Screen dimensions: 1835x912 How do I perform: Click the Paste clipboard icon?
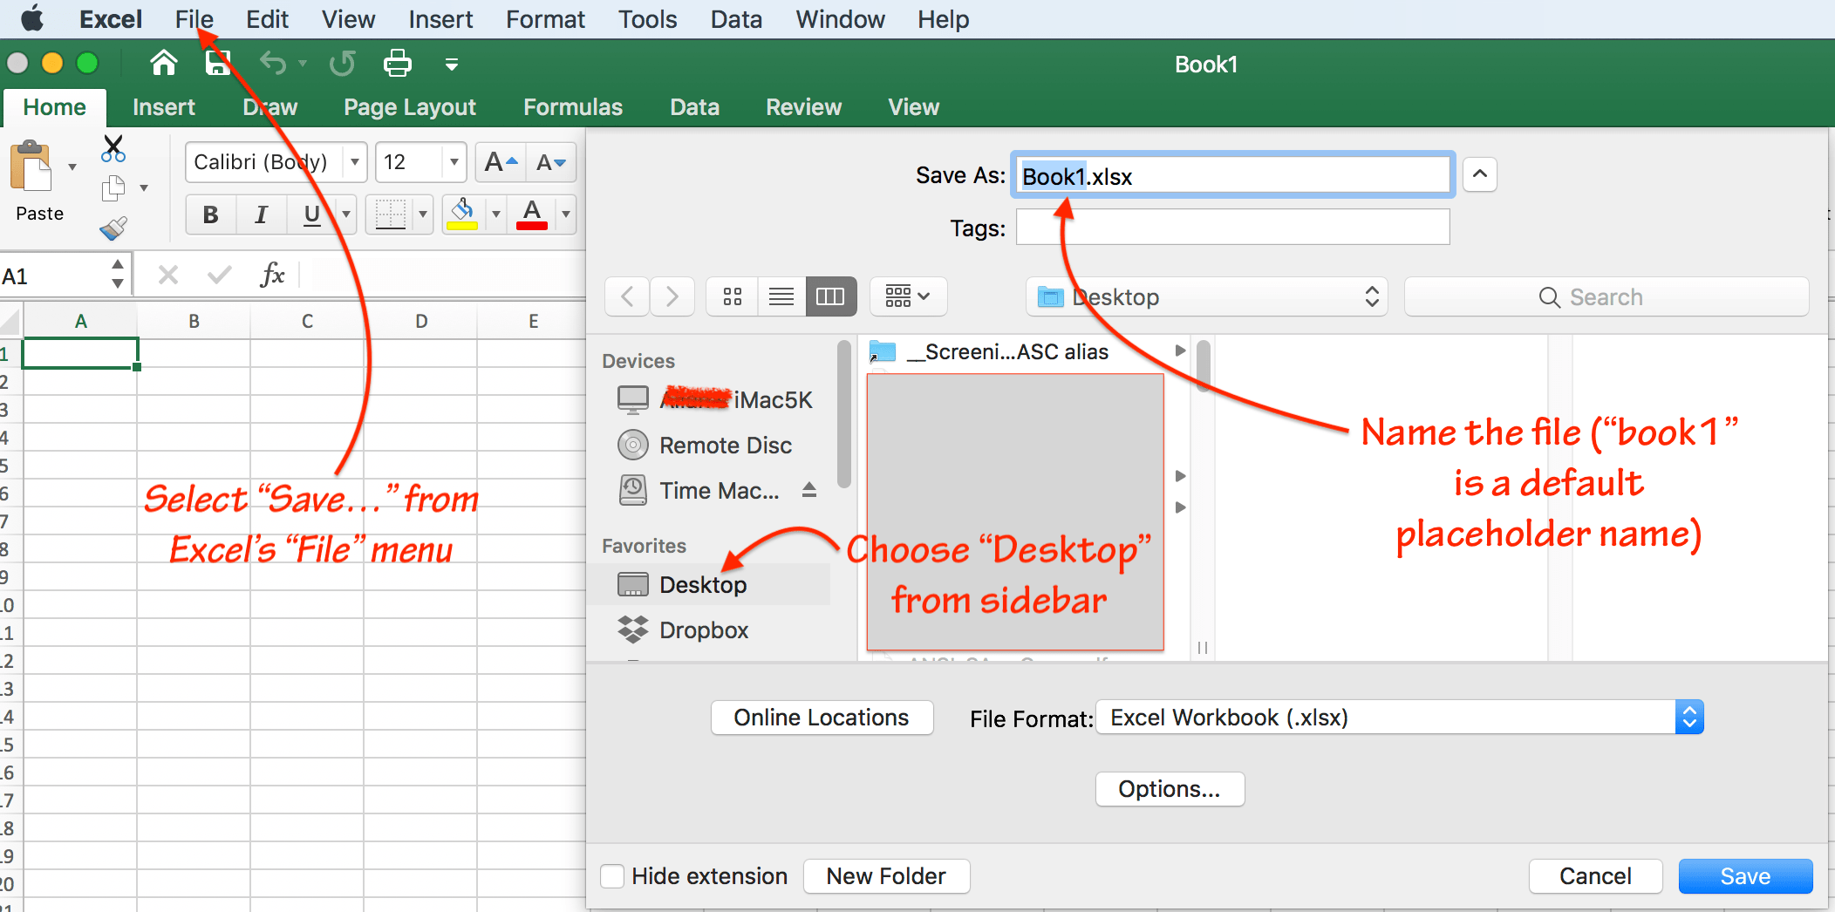click(x=31, y=166)
